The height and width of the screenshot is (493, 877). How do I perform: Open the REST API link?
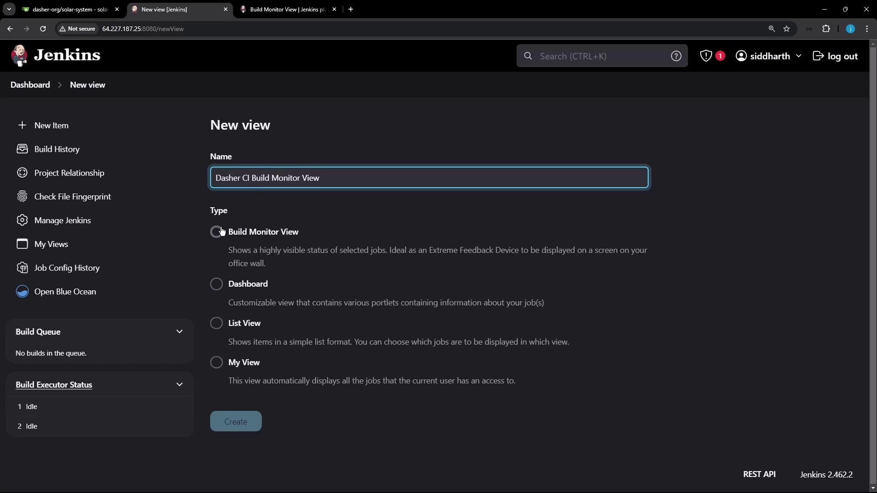click(x=759, y=474)
